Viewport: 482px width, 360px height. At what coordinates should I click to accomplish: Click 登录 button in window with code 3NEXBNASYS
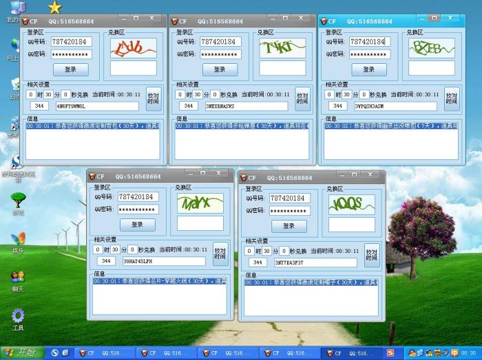pos(220,69)
